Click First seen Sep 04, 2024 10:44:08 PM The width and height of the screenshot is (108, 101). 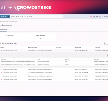point(81,73)
